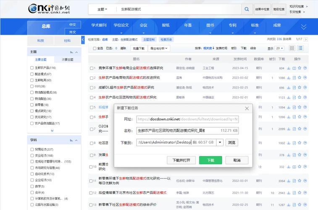Star the row 11 paper
The width and height of the screenshot is (318, 210).
[x=300, y=181]
